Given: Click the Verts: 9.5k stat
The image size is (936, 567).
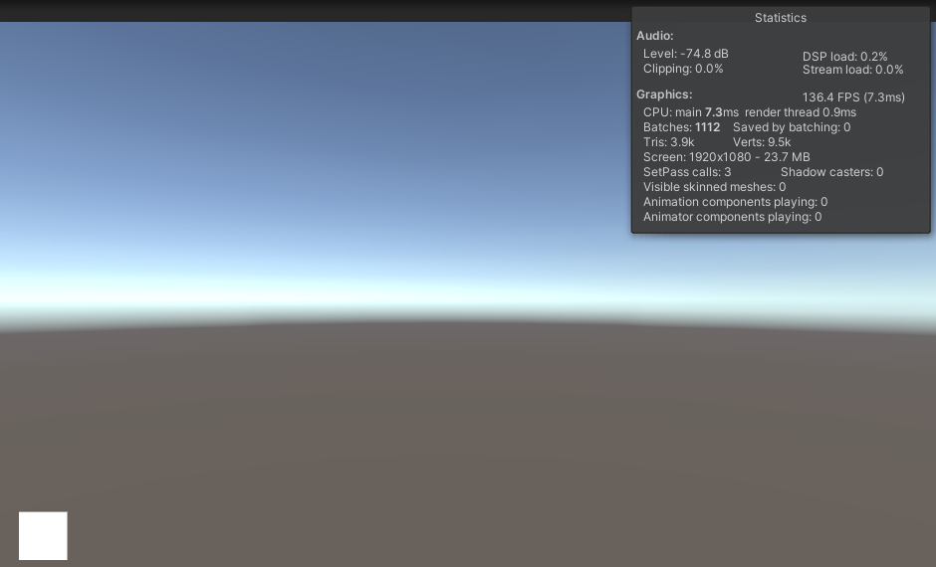Looking at the screenshot, I should [762, 142].
